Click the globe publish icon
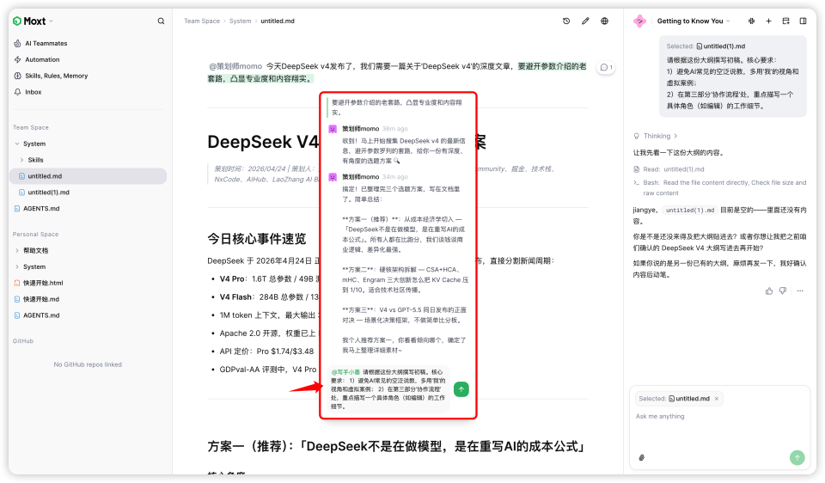Screen dimensions: 825x483 click(604, 21)
